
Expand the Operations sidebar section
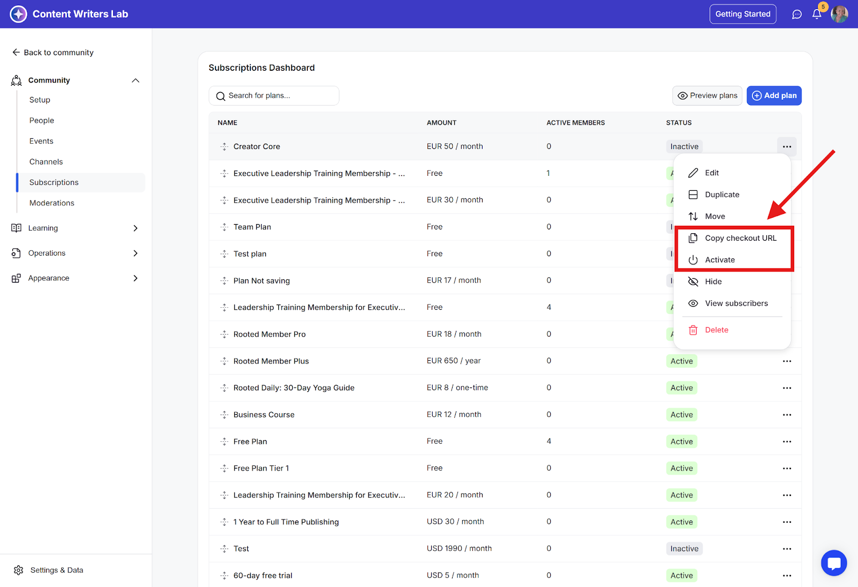click(136, 253)
